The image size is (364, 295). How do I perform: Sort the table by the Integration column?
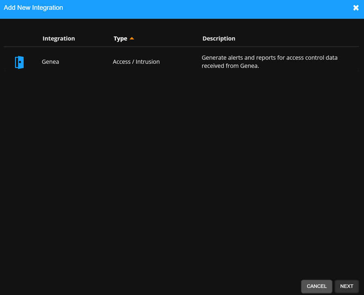pyautogui.click(x=58, y=38)
